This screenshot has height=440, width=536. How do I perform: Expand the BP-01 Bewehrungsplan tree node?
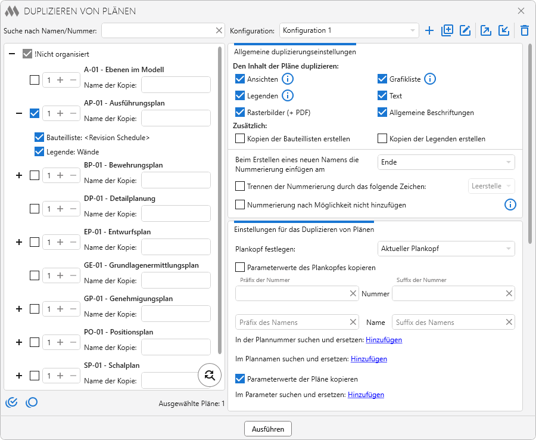(x=19, y=175)
